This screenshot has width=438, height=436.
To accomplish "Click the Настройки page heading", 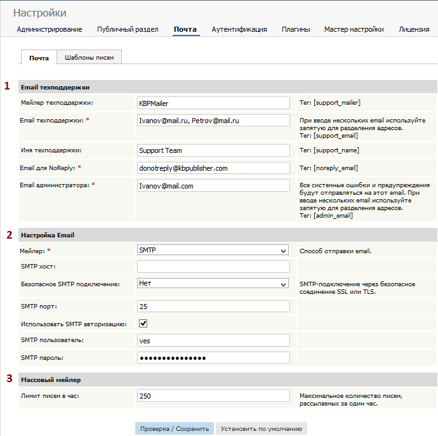I will point(39,13).
